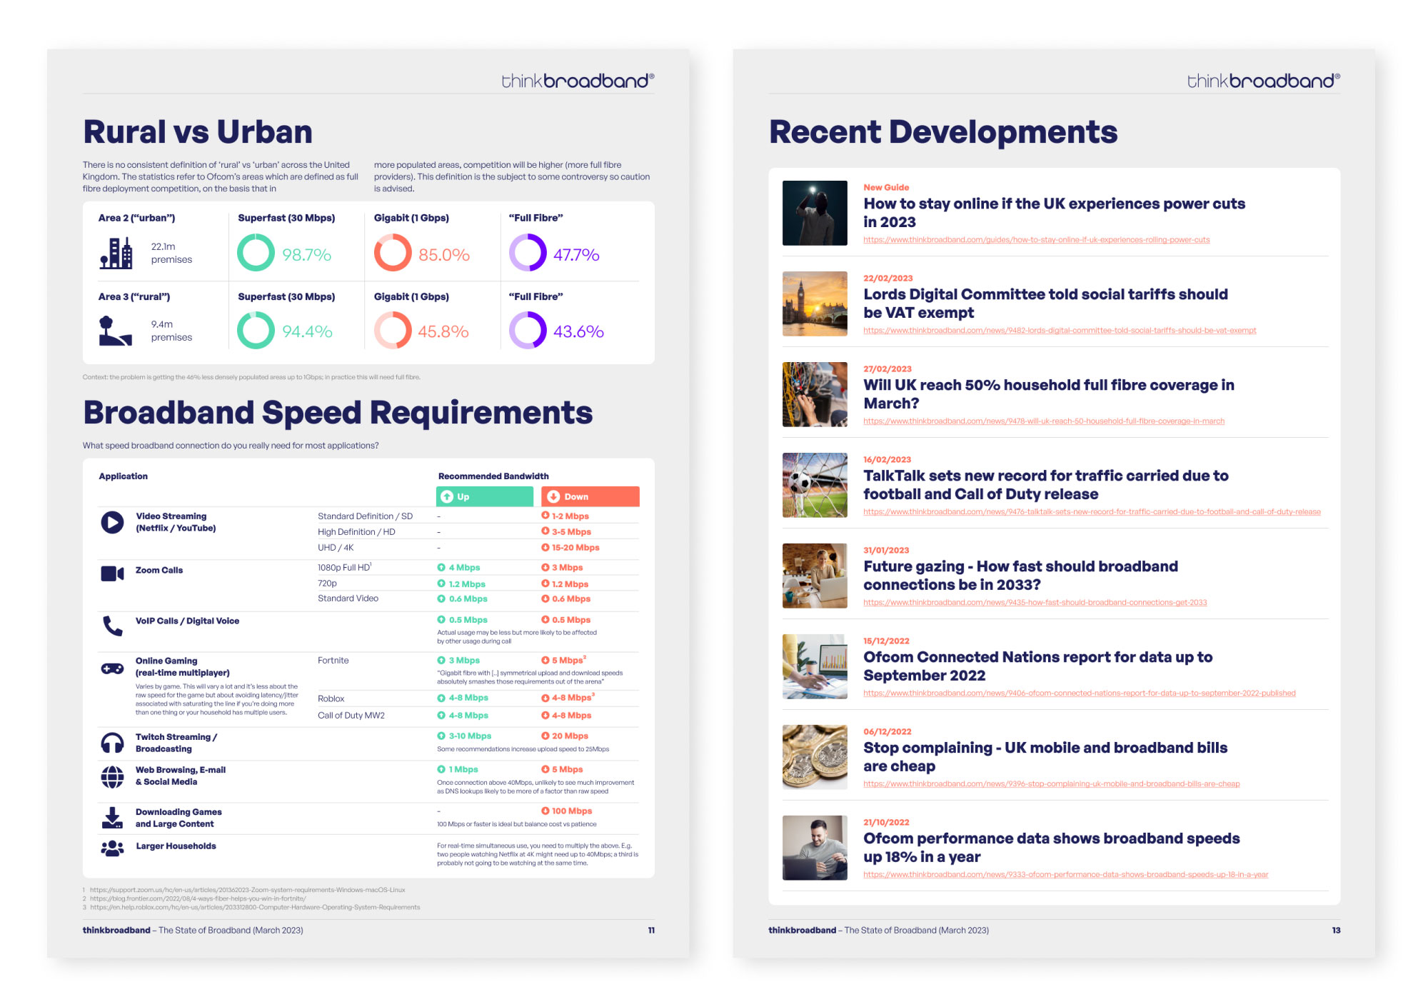Click the 'UHD / 4K' row label
Viewport: 1428px width, 1007px height.
(x=336, y=548)
